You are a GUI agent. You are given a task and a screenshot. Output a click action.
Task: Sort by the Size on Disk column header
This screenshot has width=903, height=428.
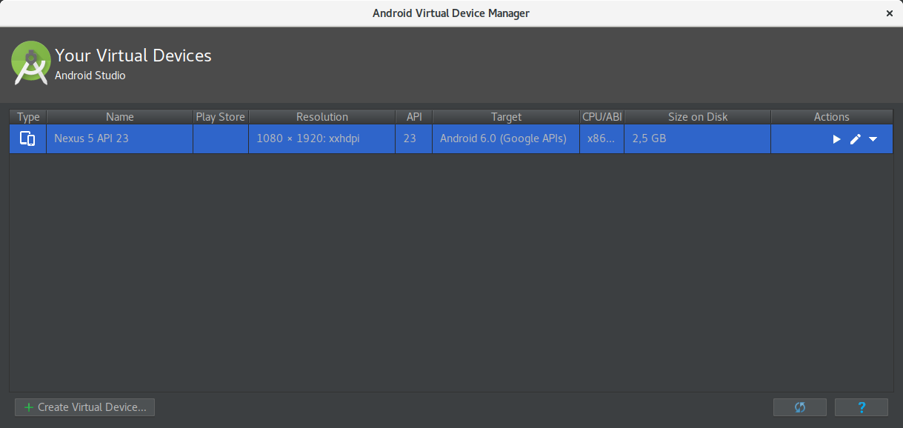698,117
